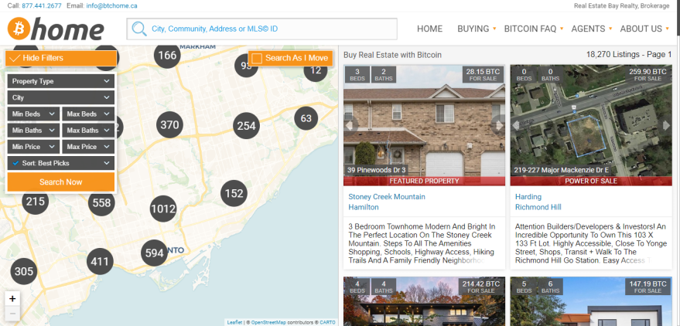Open the Richmond Hill city link
This screenshot has width=680, height=326.
538,207
